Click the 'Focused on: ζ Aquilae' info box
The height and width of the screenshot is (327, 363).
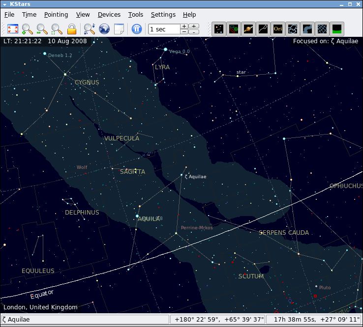[x=326, y=41]
